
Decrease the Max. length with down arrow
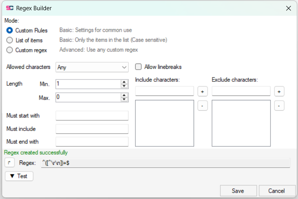coord(124,99)
